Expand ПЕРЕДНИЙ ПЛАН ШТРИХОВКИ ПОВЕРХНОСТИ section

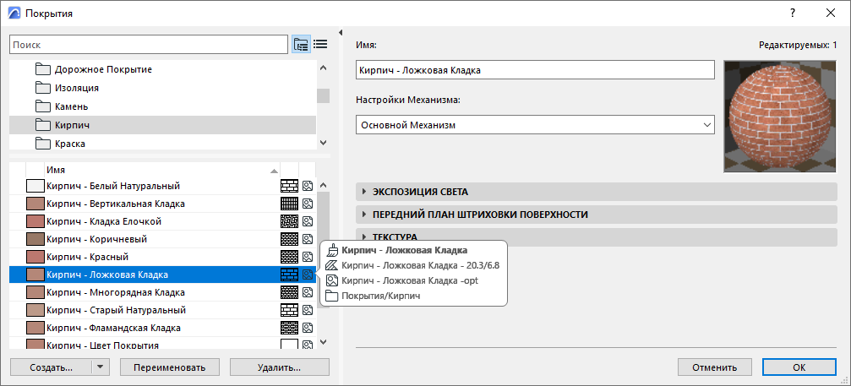pos(479,215)
